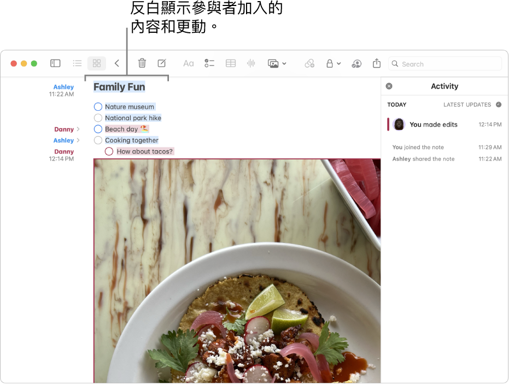The image size is (509, 385).
Task: Click the National park hike text
Action: 133,118
